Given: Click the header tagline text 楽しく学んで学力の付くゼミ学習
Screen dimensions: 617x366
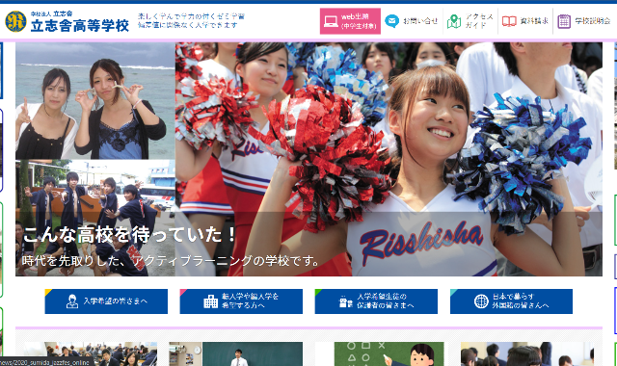Looking at the screenshot, I should 191,16.
